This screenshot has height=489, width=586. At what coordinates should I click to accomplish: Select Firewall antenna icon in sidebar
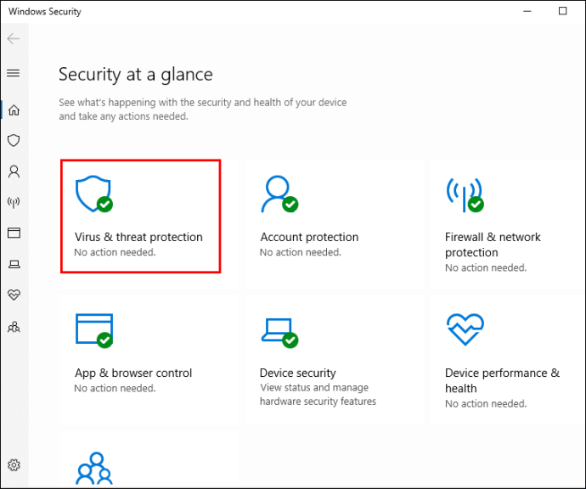14,202
